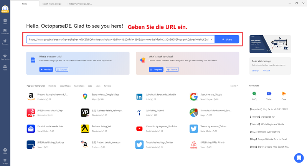Select the Hotel Listing_Booking template
Screen dimensions: 307x166
[x=46, y=145]
